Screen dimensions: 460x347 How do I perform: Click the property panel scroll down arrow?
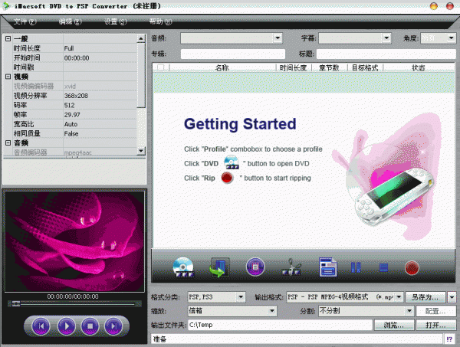point(141,151)
